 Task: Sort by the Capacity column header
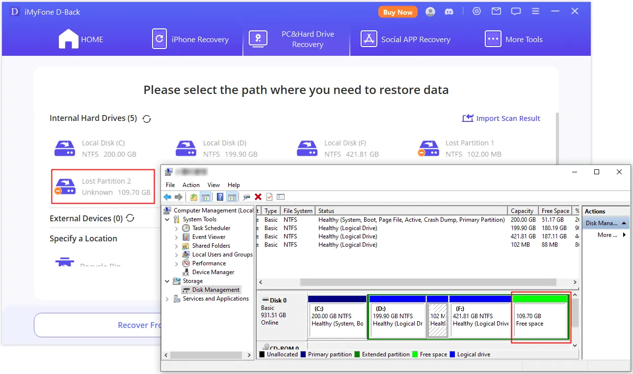[x=522, y=211]
